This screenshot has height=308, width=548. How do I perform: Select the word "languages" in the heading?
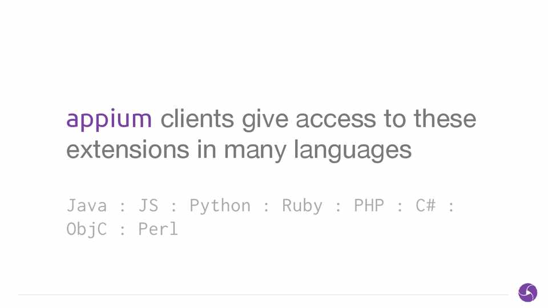tap(352, 151)
